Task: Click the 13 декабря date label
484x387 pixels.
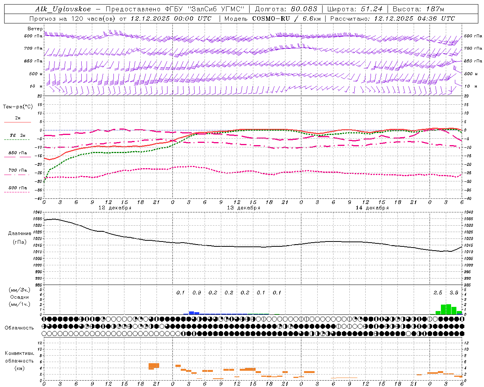Action: pos(244,208)
